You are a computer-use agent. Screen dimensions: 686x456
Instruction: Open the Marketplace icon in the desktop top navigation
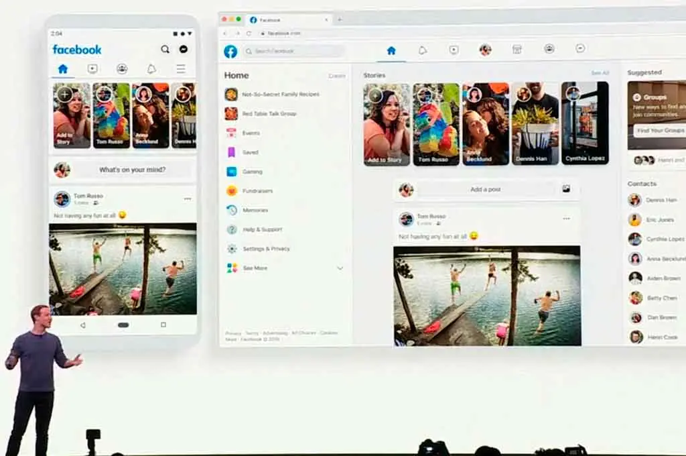[x=517, y=50]
